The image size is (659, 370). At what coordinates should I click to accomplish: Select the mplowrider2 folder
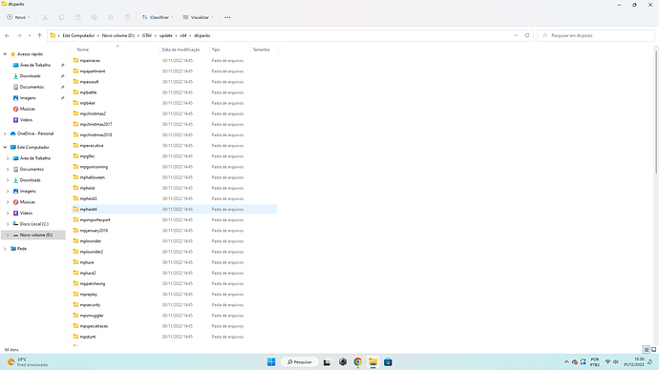click(x=91, y=252)
